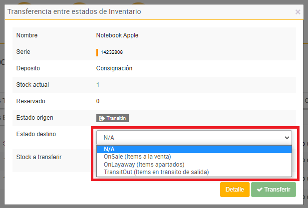Viewport: 308px width, 208px height.
Task: Open the Estado destino combo box
Action: tap(194, 137)
